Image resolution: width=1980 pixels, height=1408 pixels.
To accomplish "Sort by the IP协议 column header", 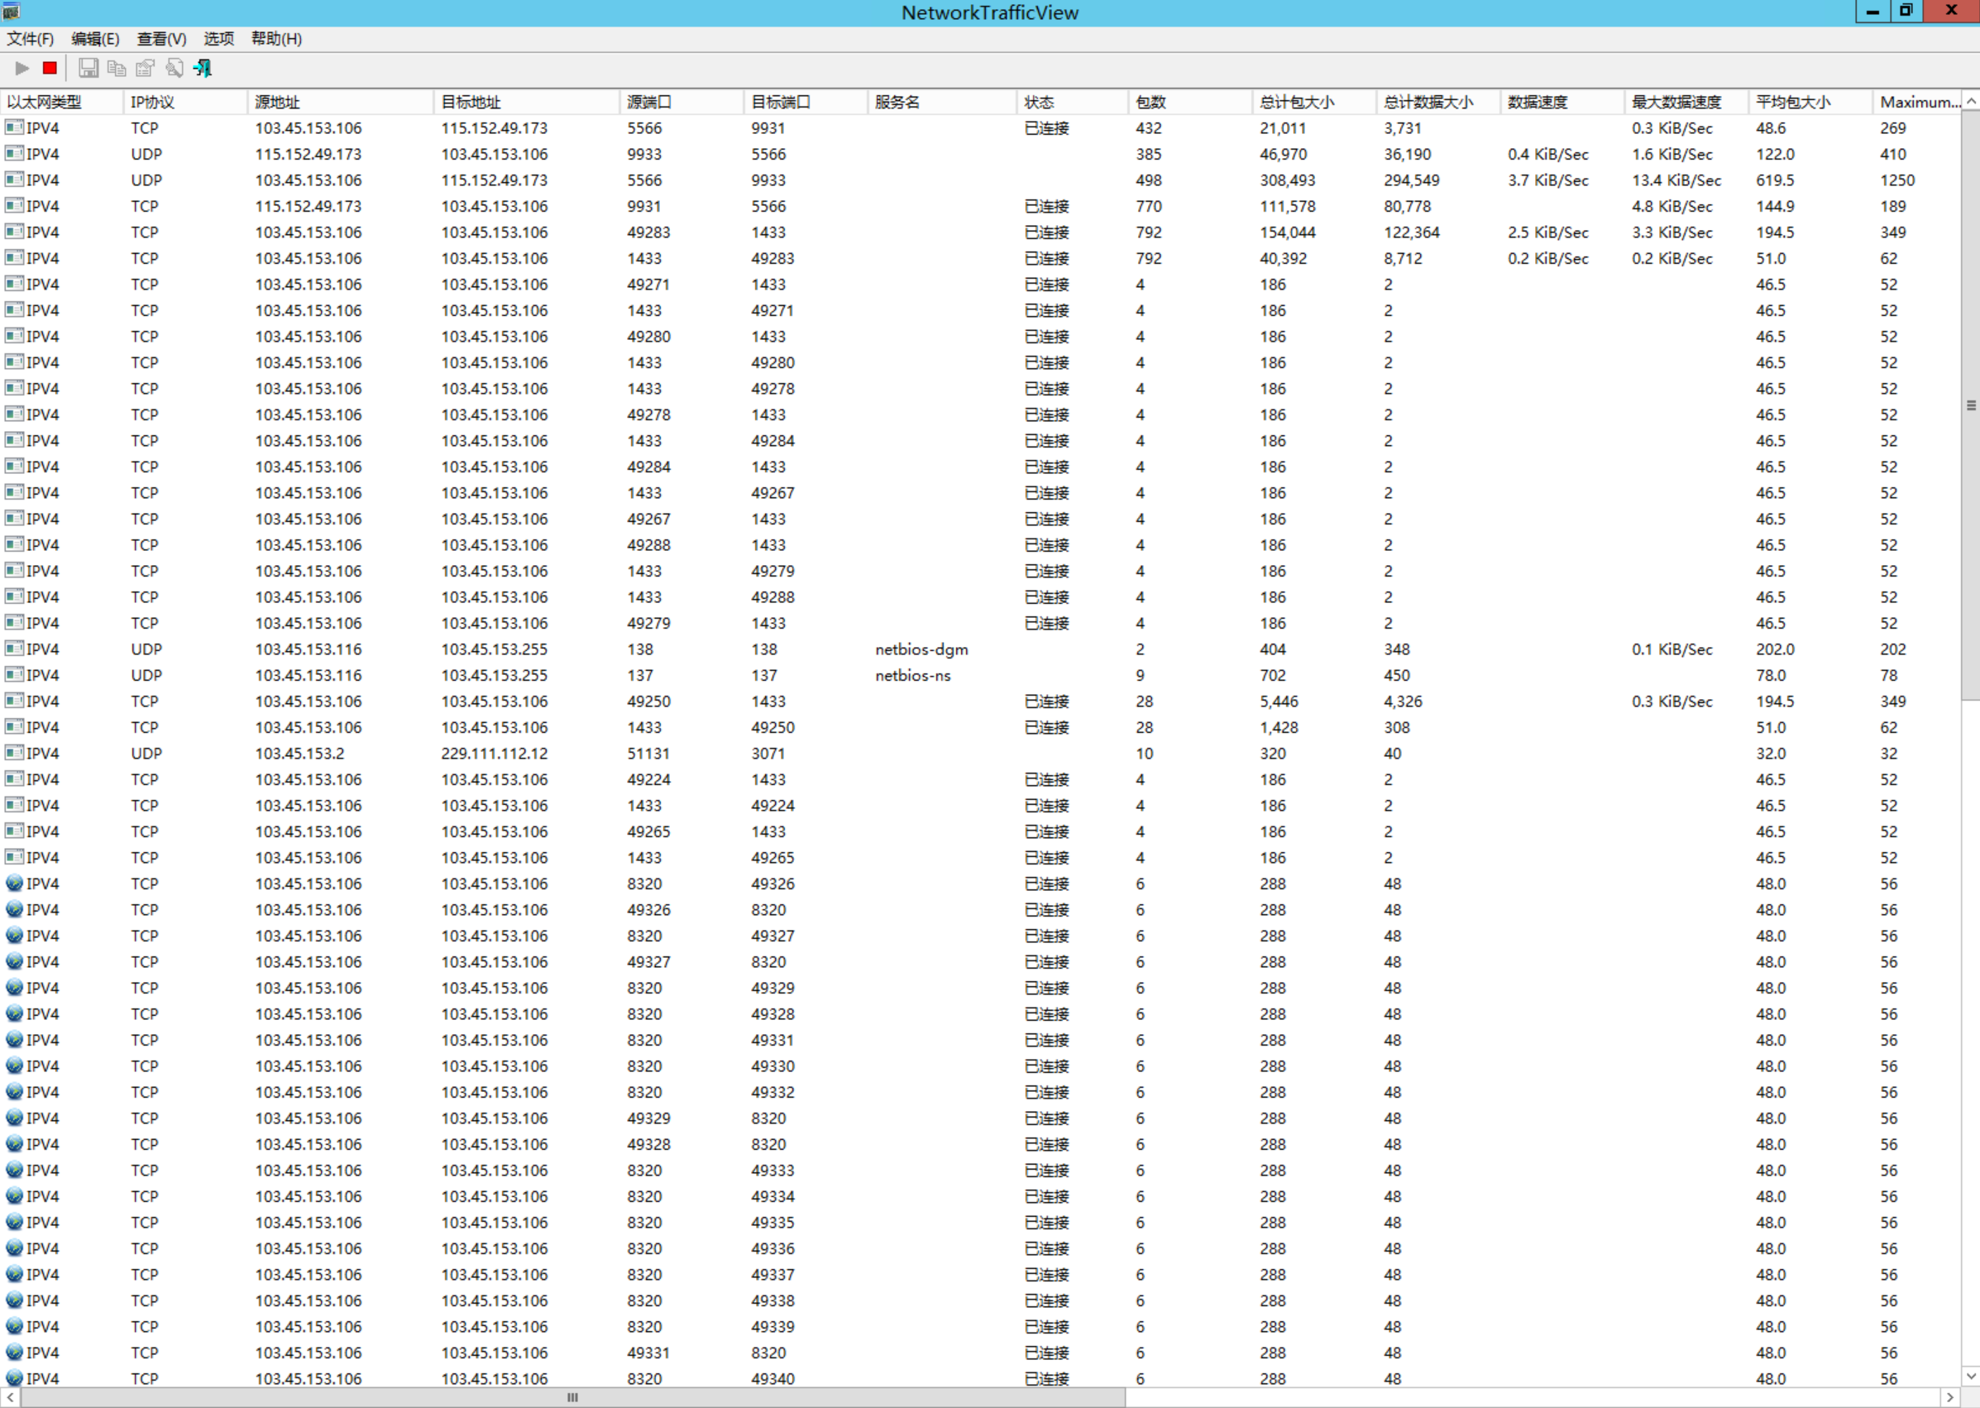I will tap(185, 102).
